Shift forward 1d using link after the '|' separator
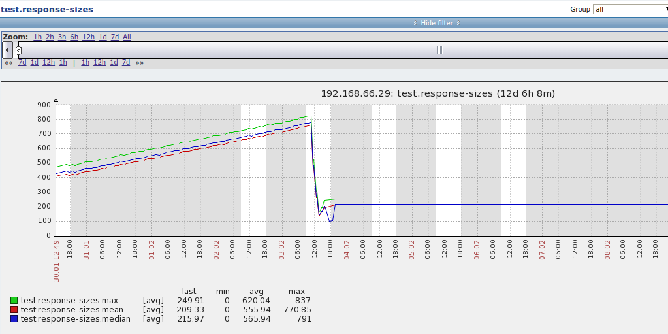This screenshot has height=334, width=668. (x=114, y=62)
